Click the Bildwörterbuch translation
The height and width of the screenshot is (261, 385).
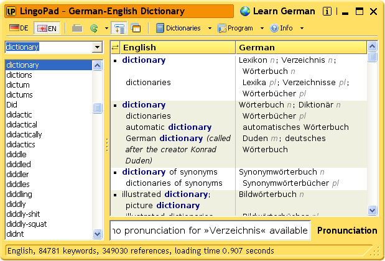pyautogui.click(x=267, y=195)
